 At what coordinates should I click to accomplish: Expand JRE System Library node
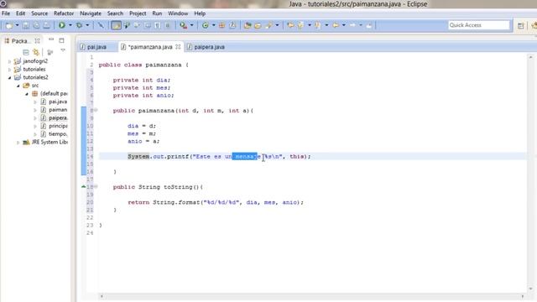(18, 143)
